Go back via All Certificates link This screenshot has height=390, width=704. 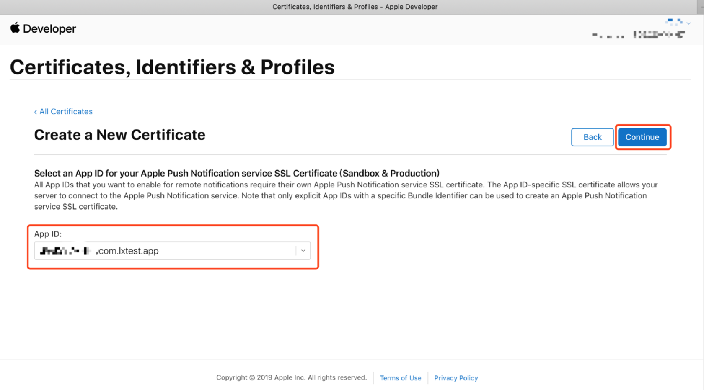[63, 111]
